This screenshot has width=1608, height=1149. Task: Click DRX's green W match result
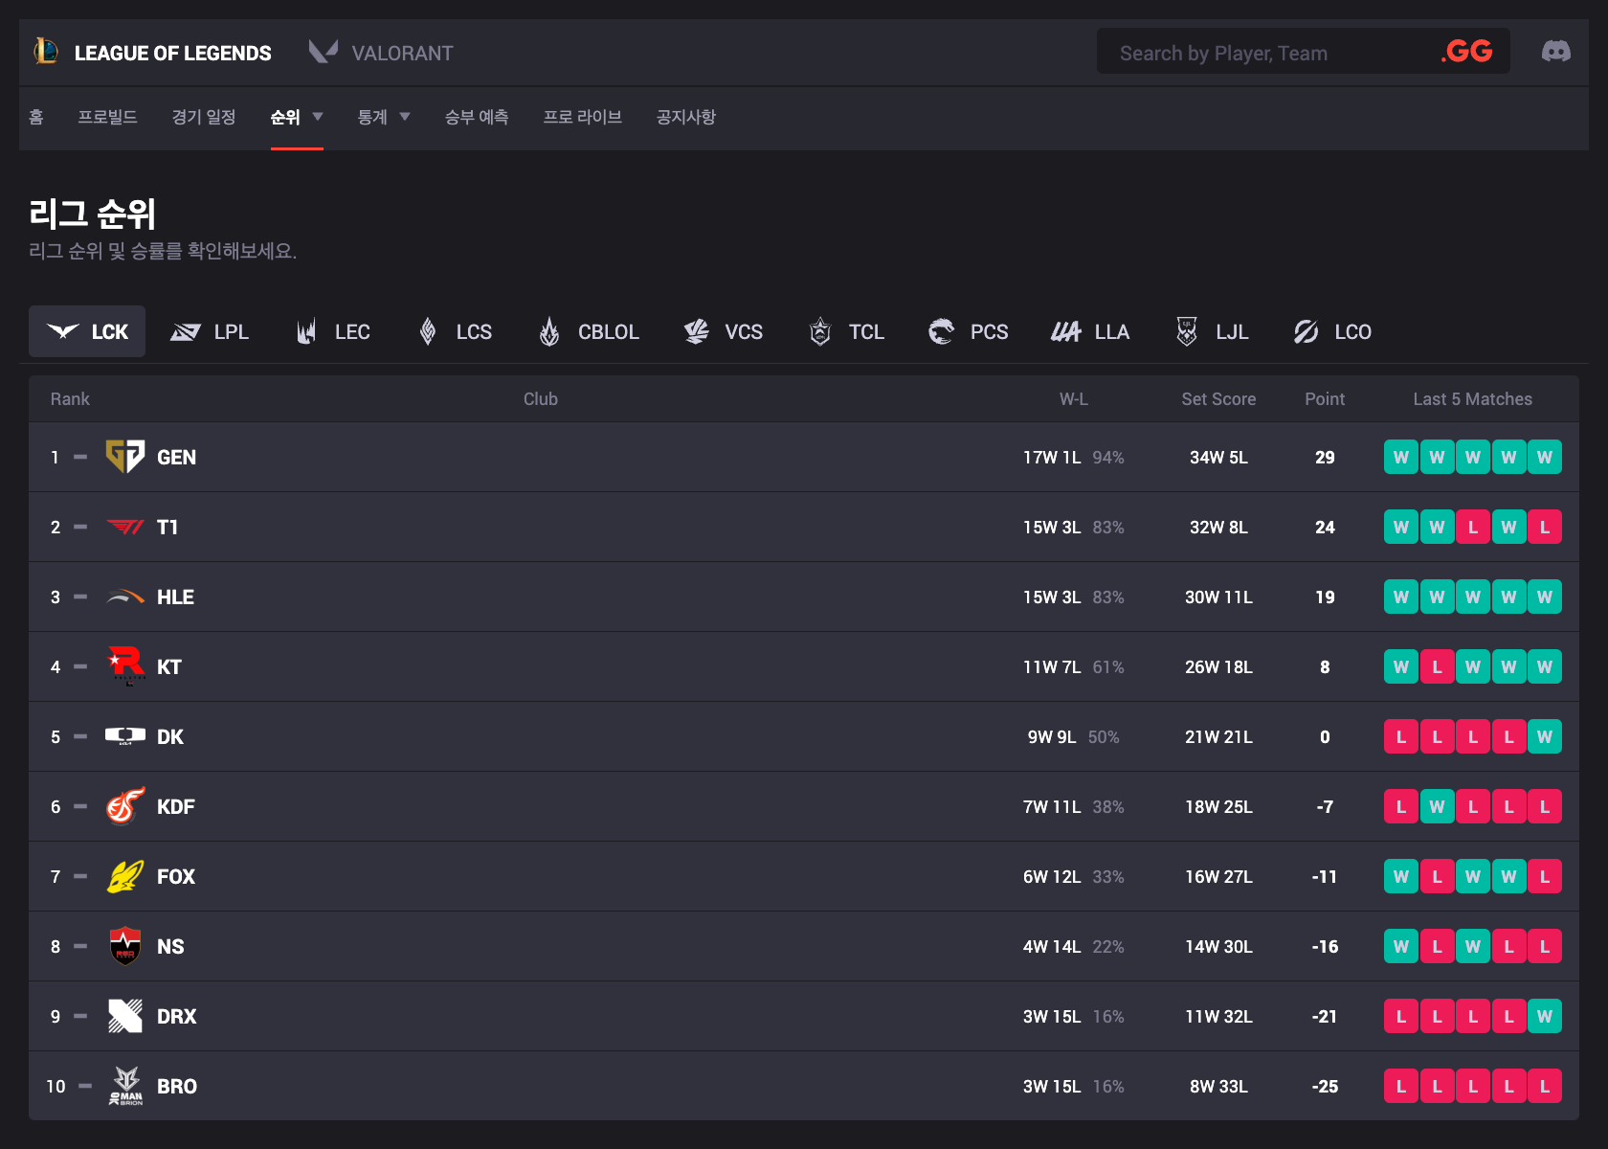click(1545, 1016)
